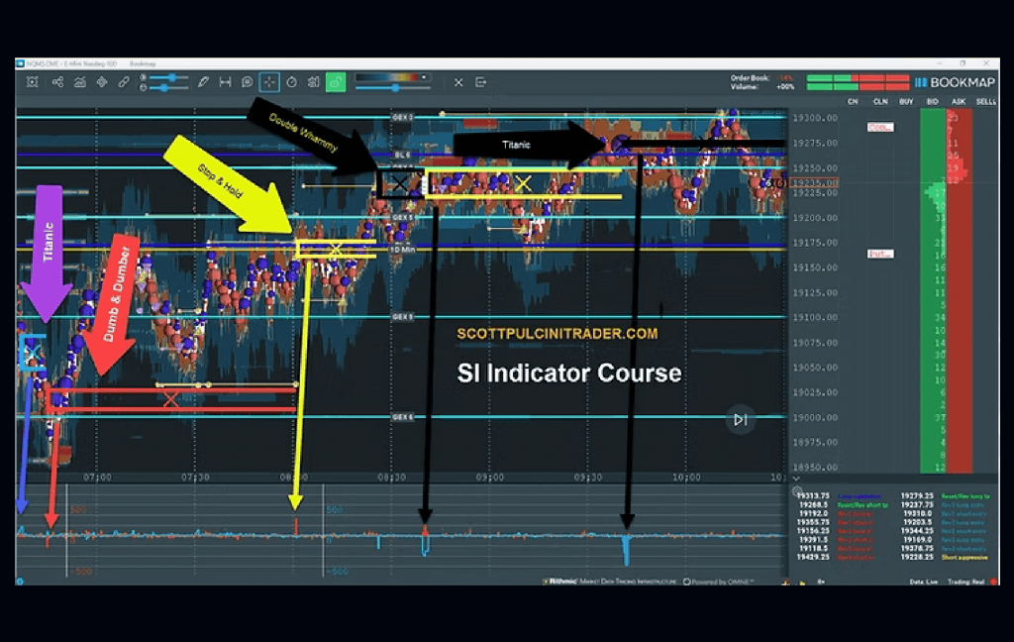Click the Data: Live status label
This screenshot has height=642, width=1014.
(923, 582)
